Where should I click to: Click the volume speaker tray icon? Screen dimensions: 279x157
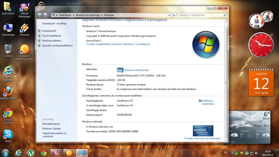pos(257,153)
